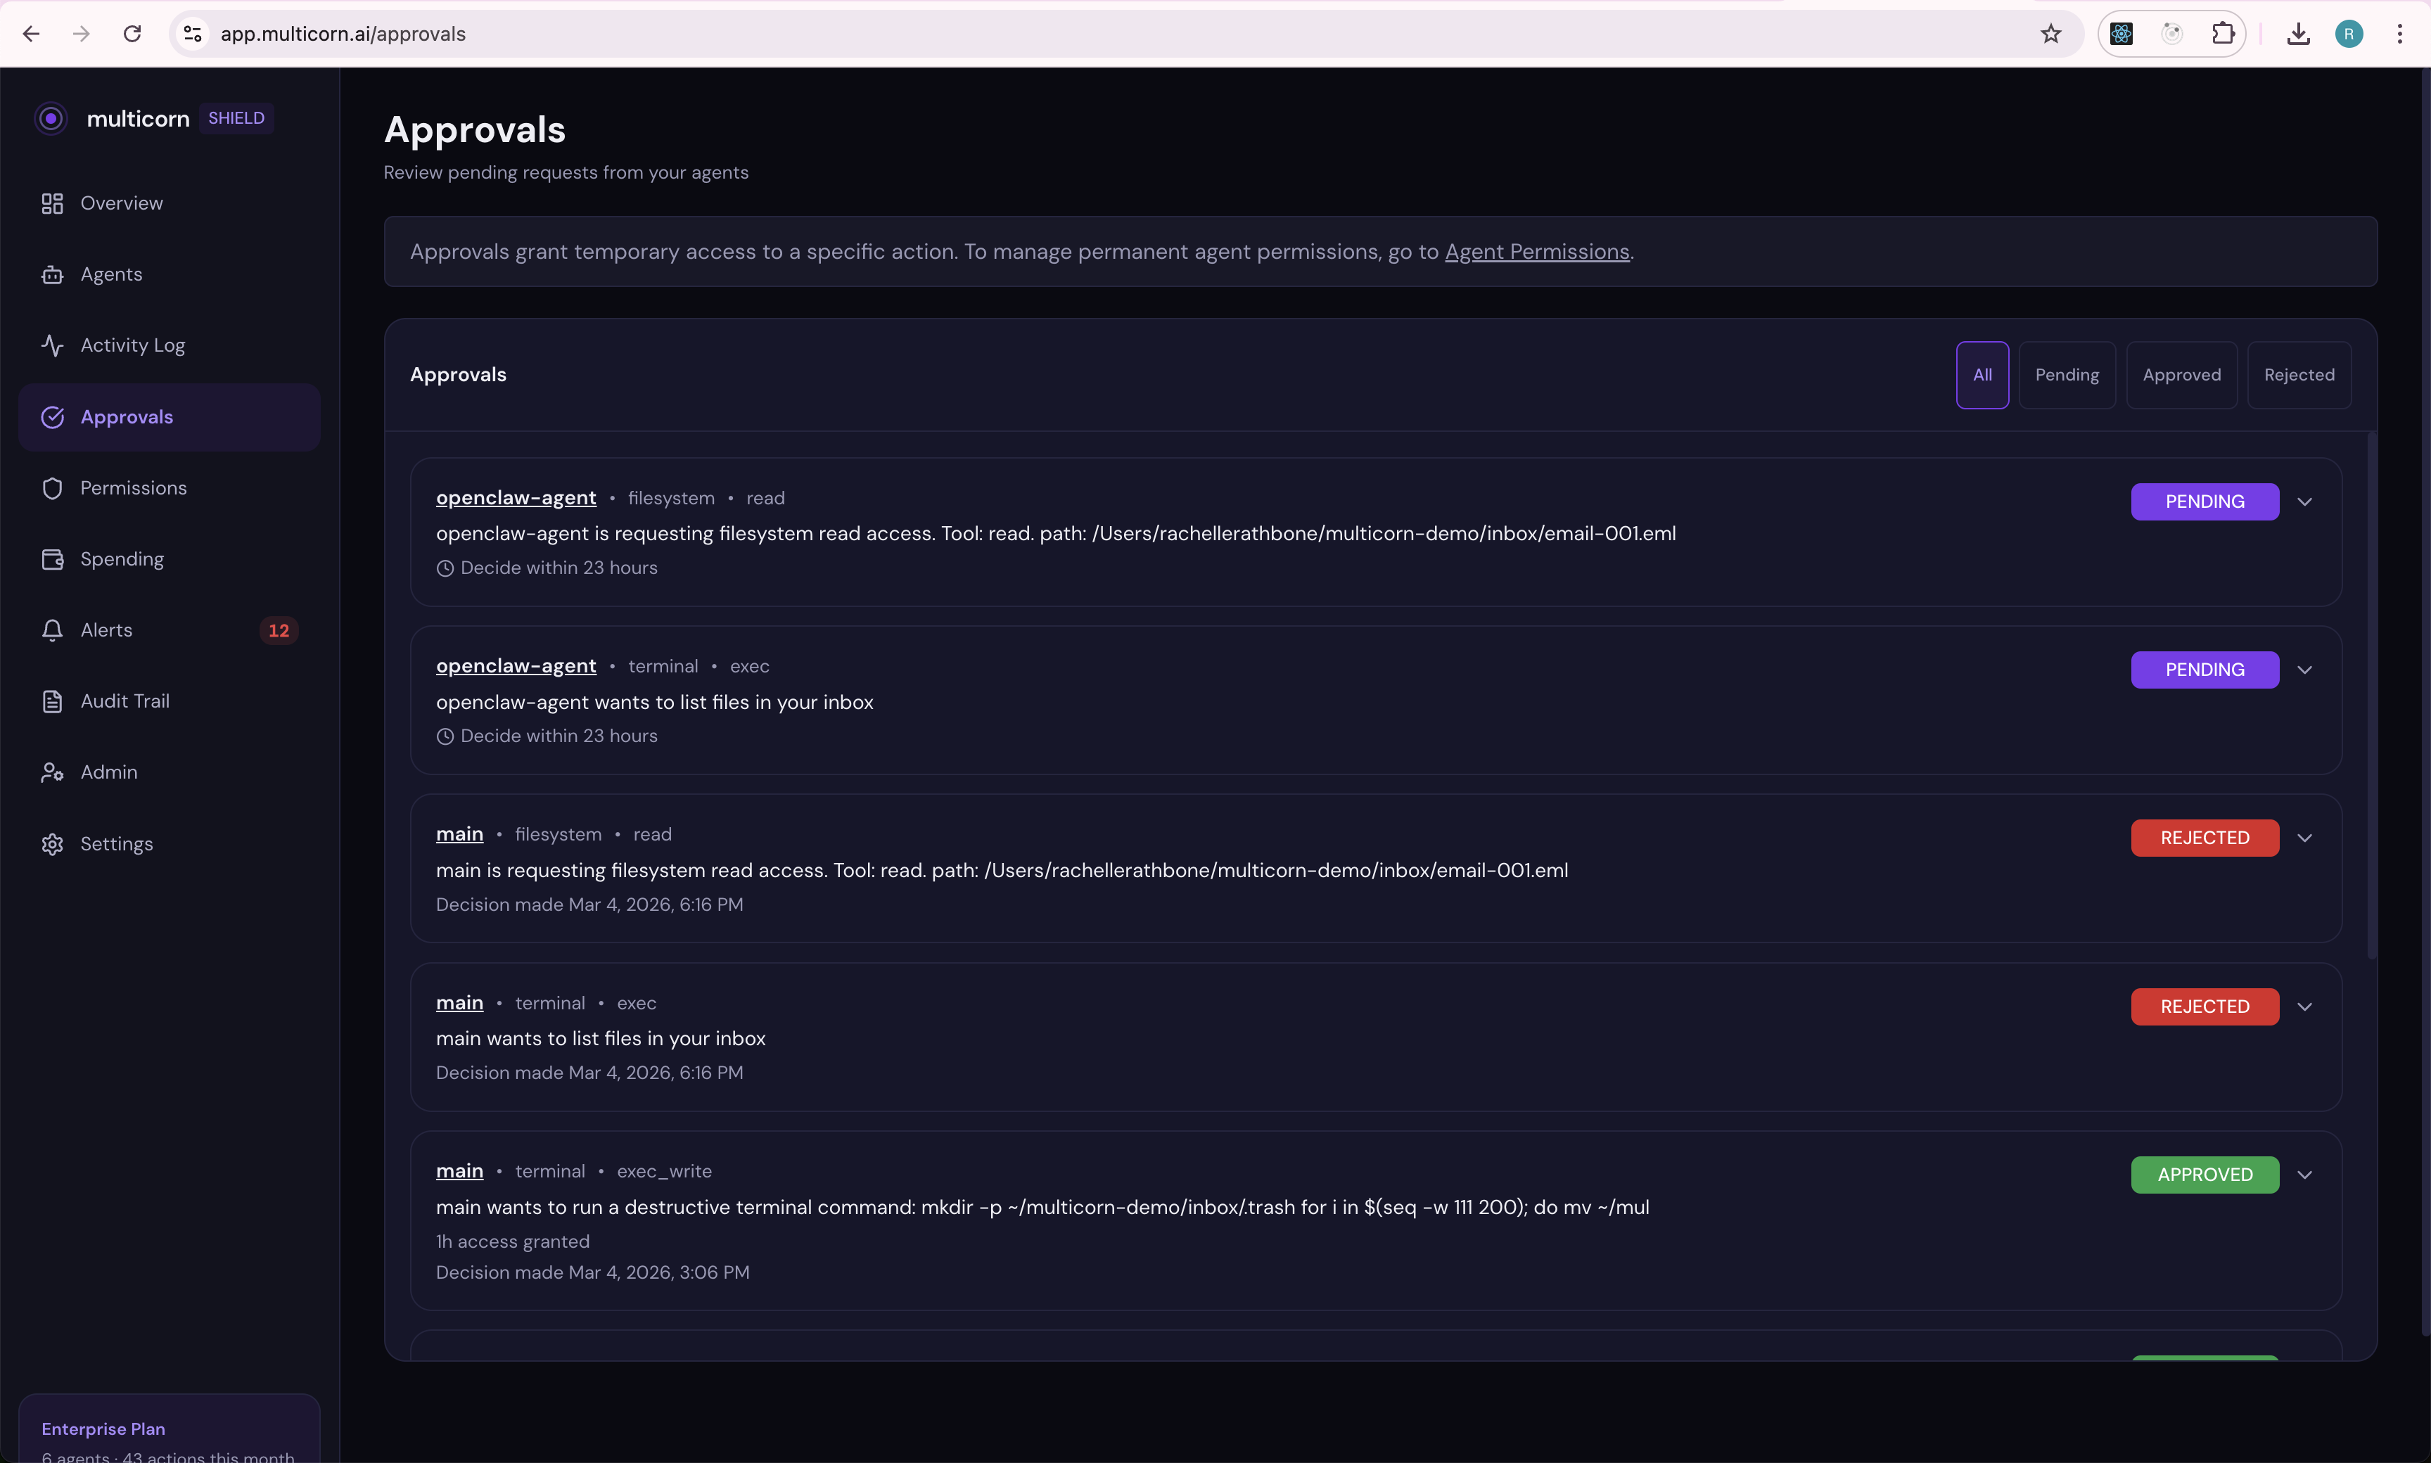Expand the approved destructive command request
This screenshot has height=1463, width=2431.
click(x=2305, y=1174)
